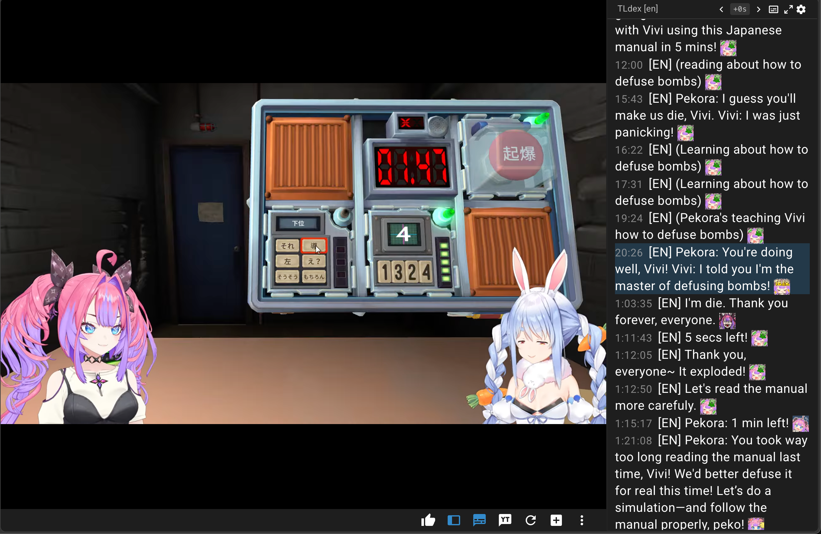Jump to the 1:03:35 translation timestamp

633,304
